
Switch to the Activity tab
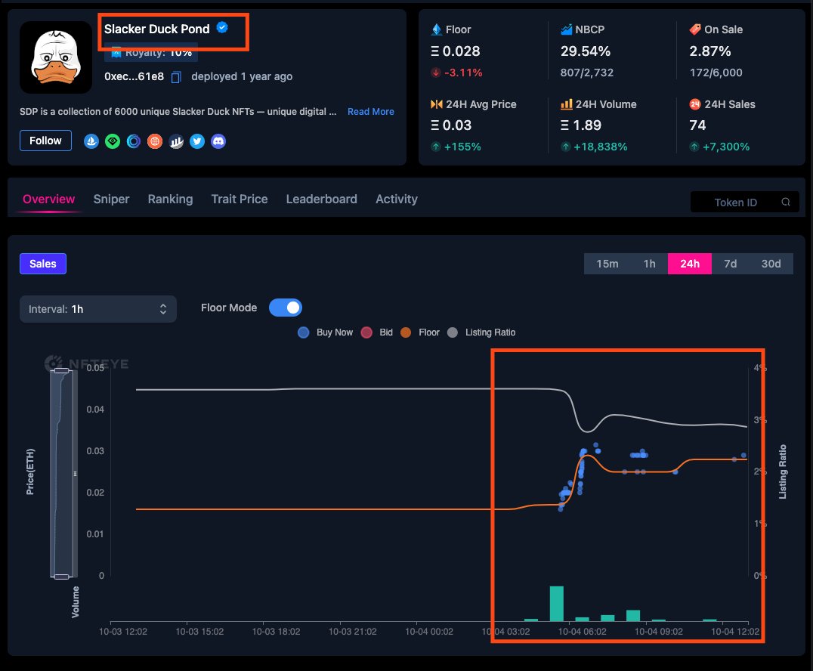pos(397,199)
